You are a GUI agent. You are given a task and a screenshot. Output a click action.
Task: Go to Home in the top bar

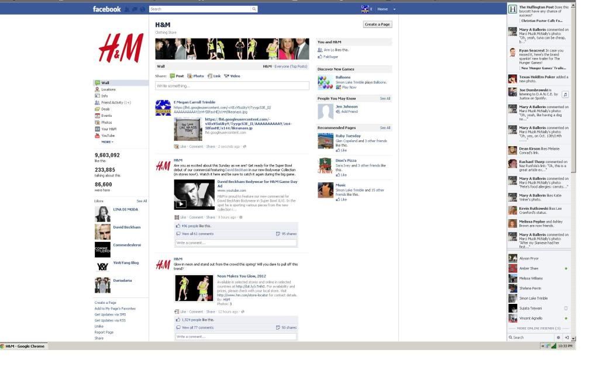pos(383,9)
